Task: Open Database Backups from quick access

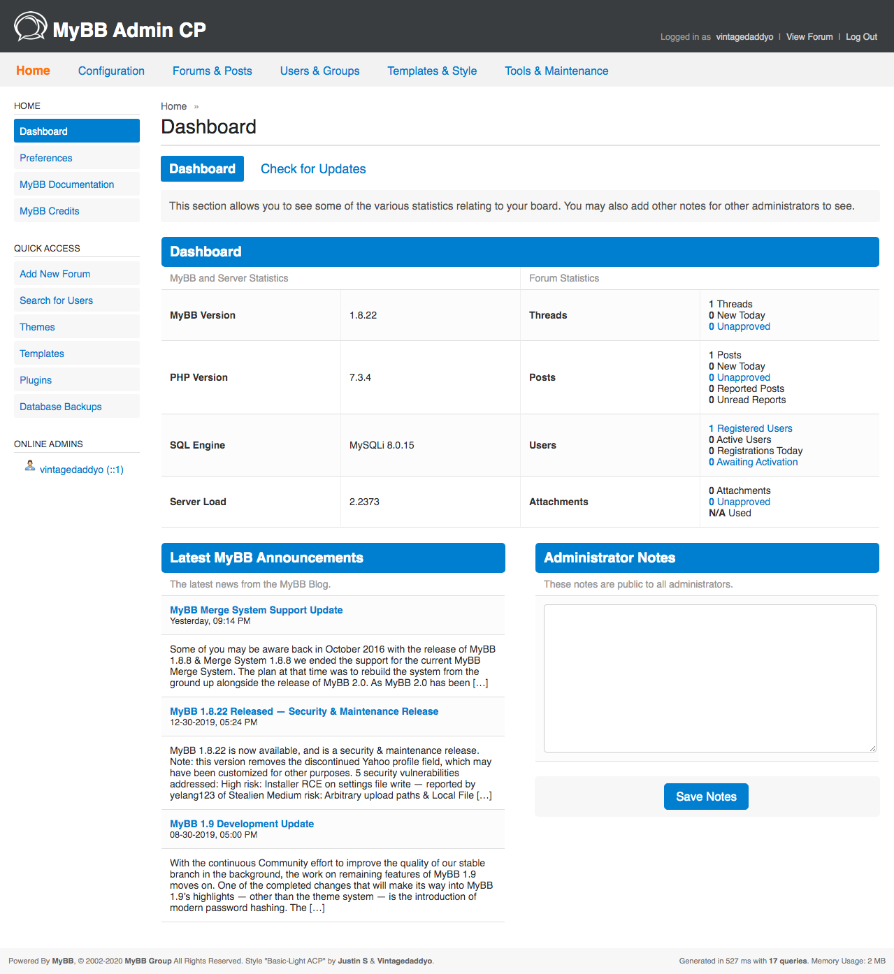Action: click(x=61, y=407)
